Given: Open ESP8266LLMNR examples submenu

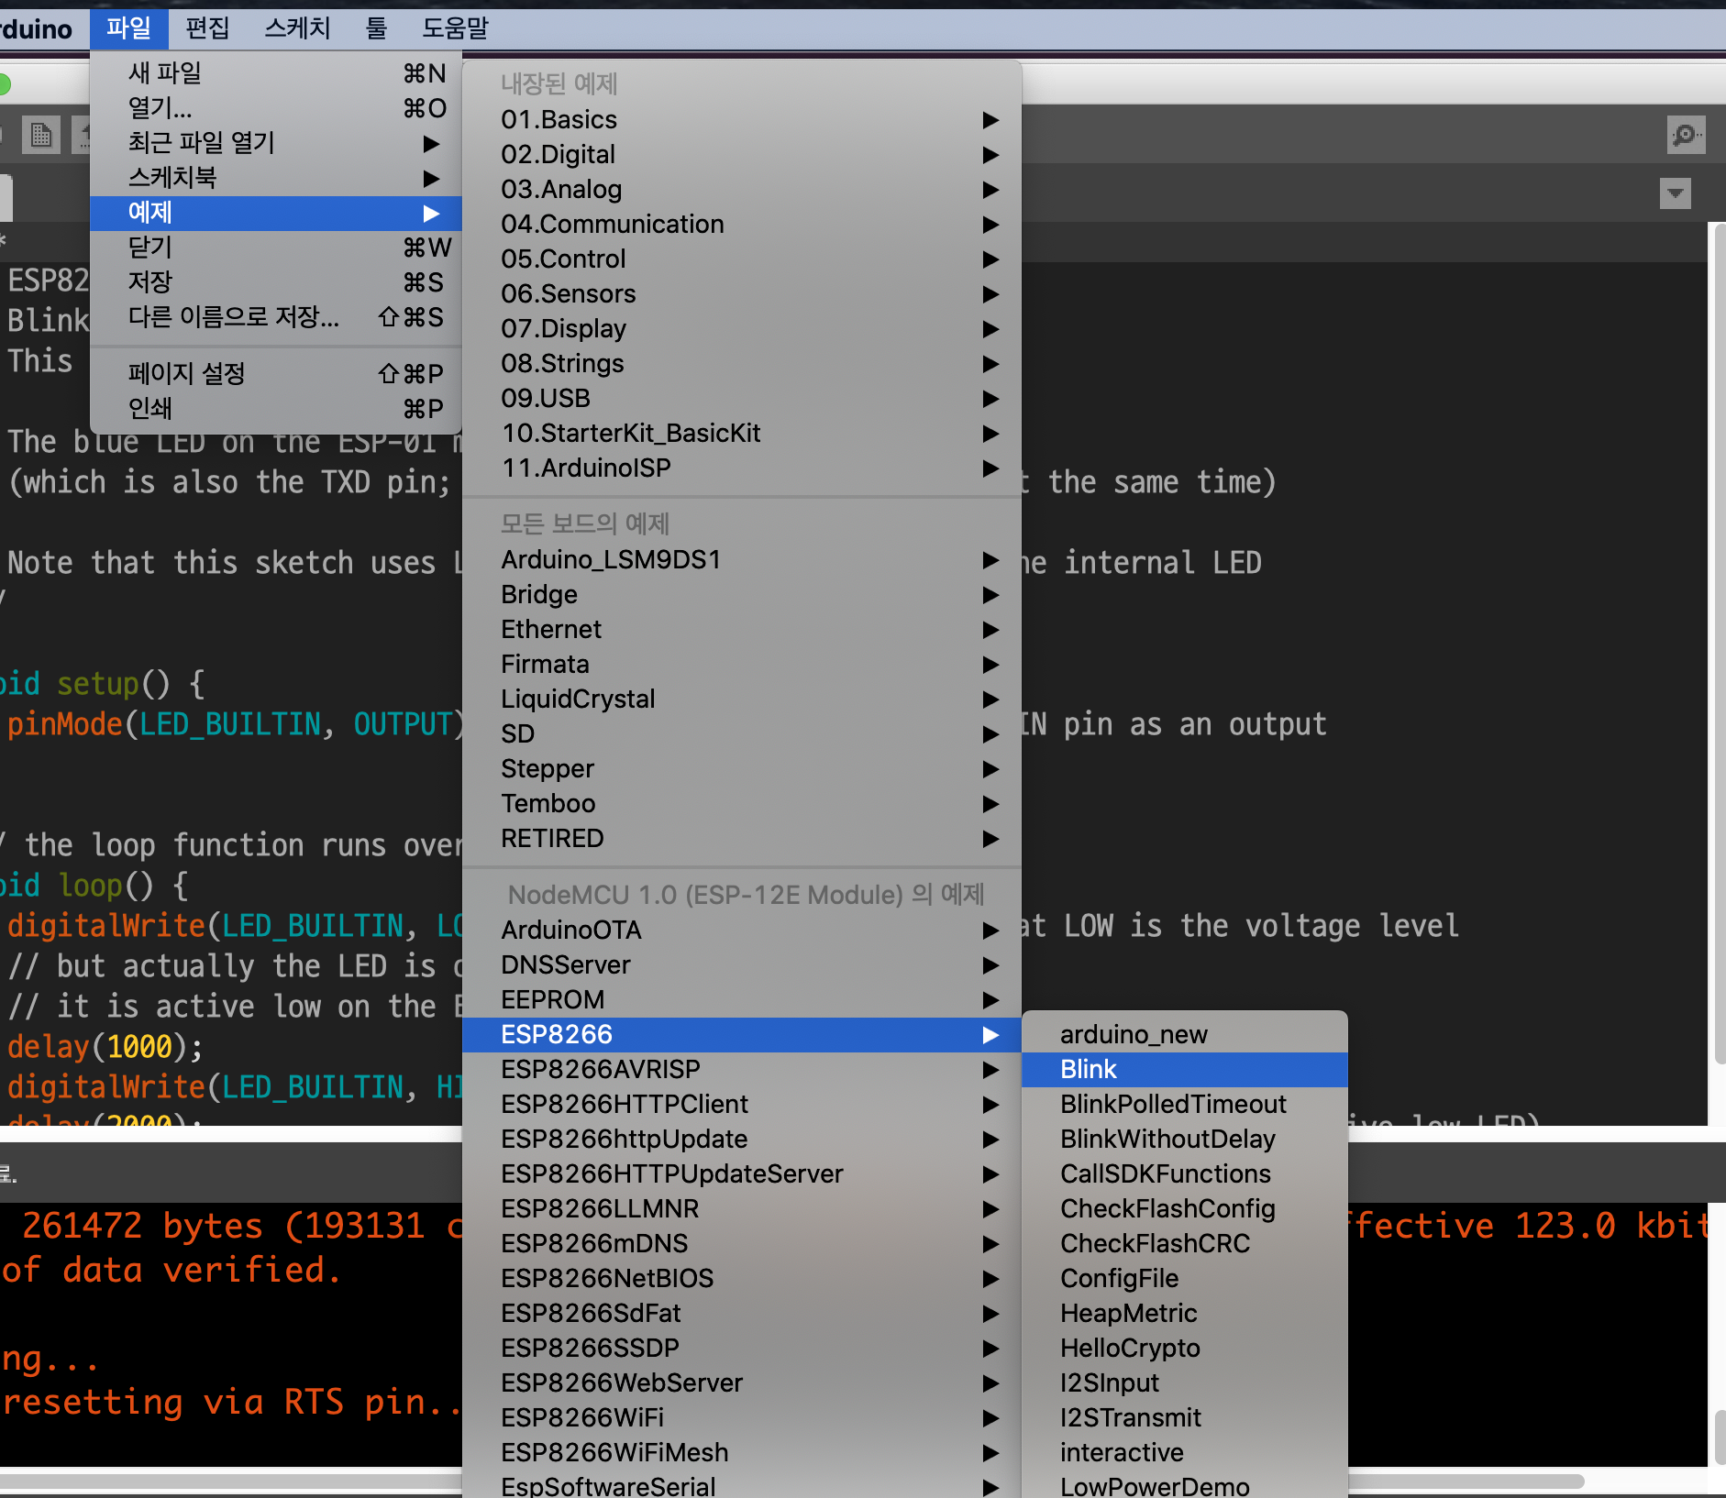Looking at the screenshot, I should click(742, 1209).
